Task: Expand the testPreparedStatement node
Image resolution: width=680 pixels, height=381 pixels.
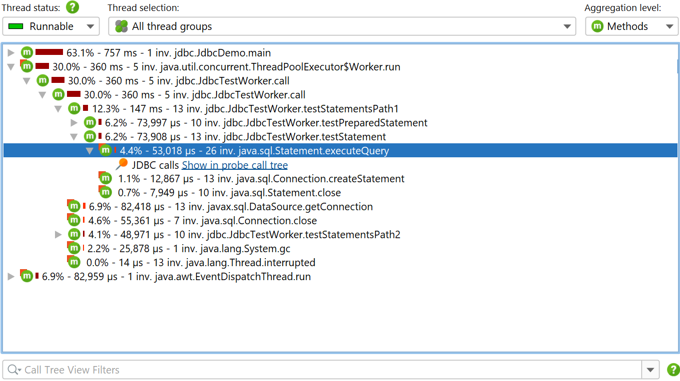Action: 74,123
